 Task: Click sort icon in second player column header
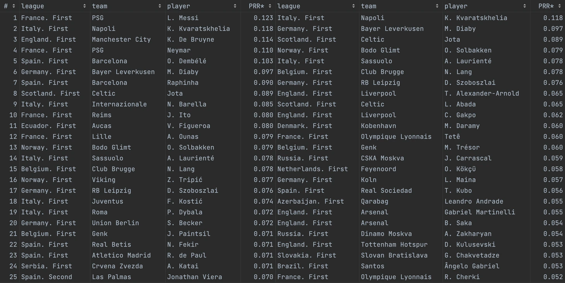(524, 6)
